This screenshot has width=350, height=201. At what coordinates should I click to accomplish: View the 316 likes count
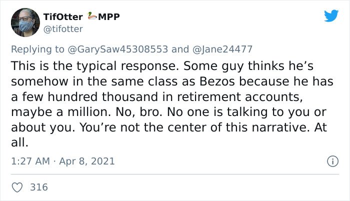[39, 187]
